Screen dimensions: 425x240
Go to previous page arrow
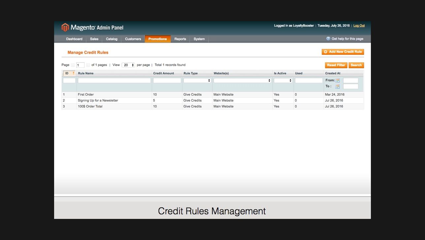click(73, 65)
